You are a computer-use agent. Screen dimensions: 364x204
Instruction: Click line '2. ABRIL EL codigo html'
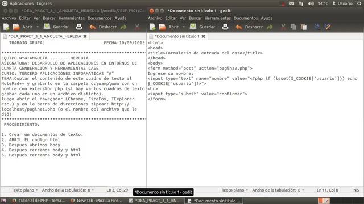[31, 140]
